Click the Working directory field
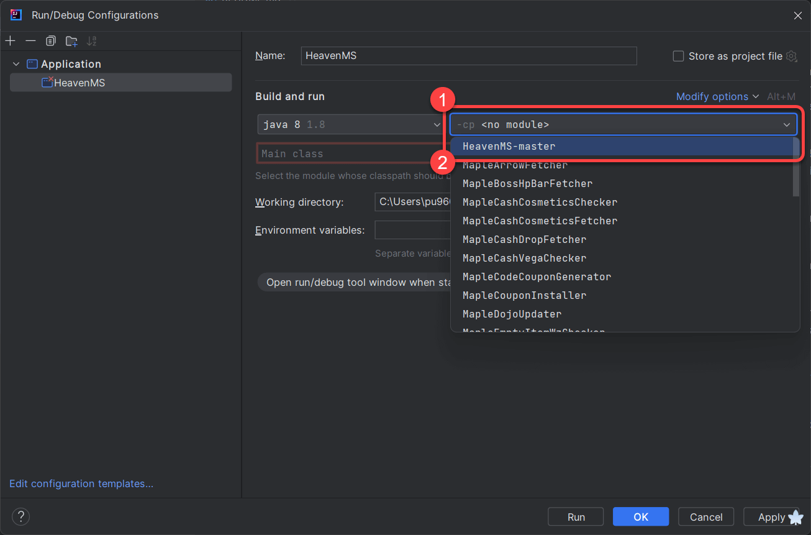The image size is (811, 535). [x=413, y=202]
